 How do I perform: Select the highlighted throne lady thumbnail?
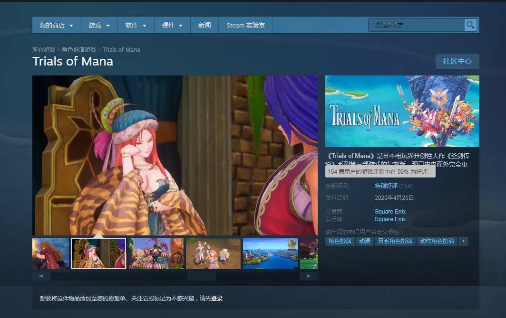tap(98, 253)
